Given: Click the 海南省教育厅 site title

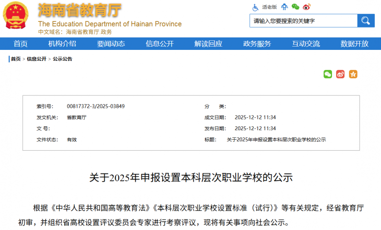Looking at the screenshot, I should [80, 10].
